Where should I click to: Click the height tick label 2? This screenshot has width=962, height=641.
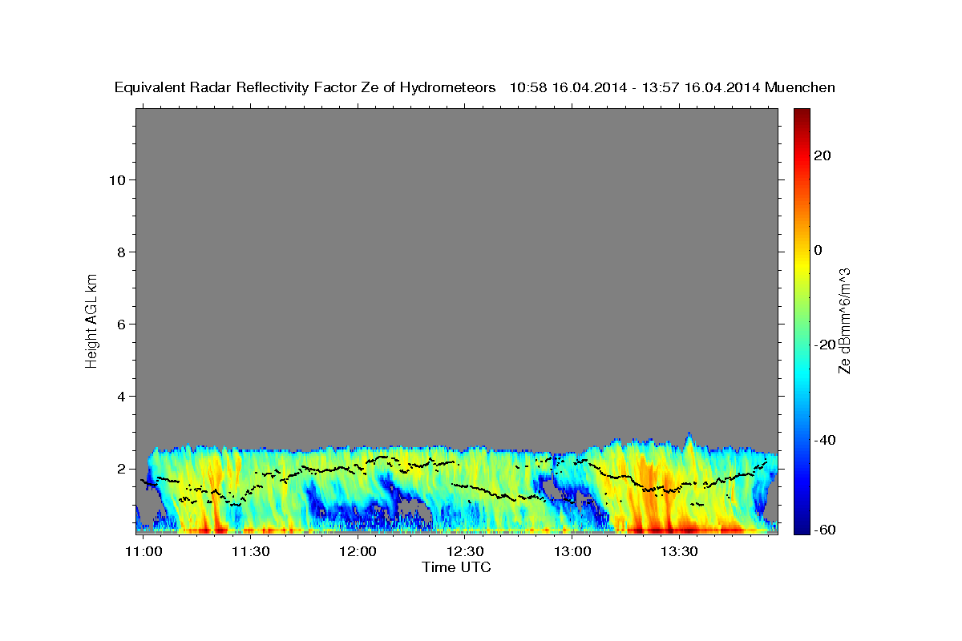119,468
